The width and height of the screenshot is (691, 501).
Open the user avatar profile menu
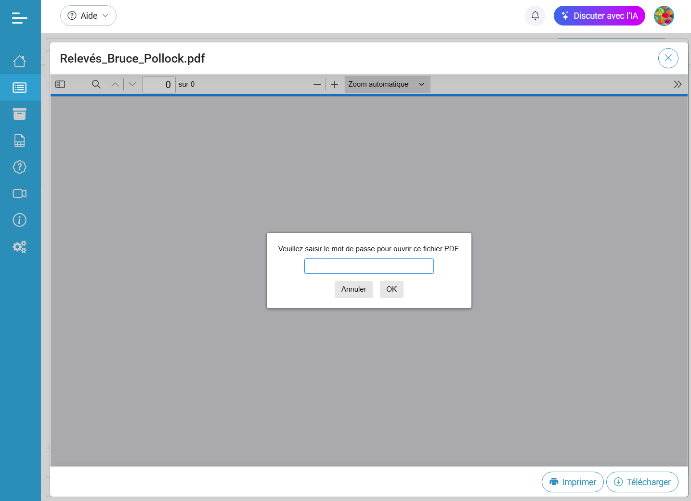(x=664, y=16)
